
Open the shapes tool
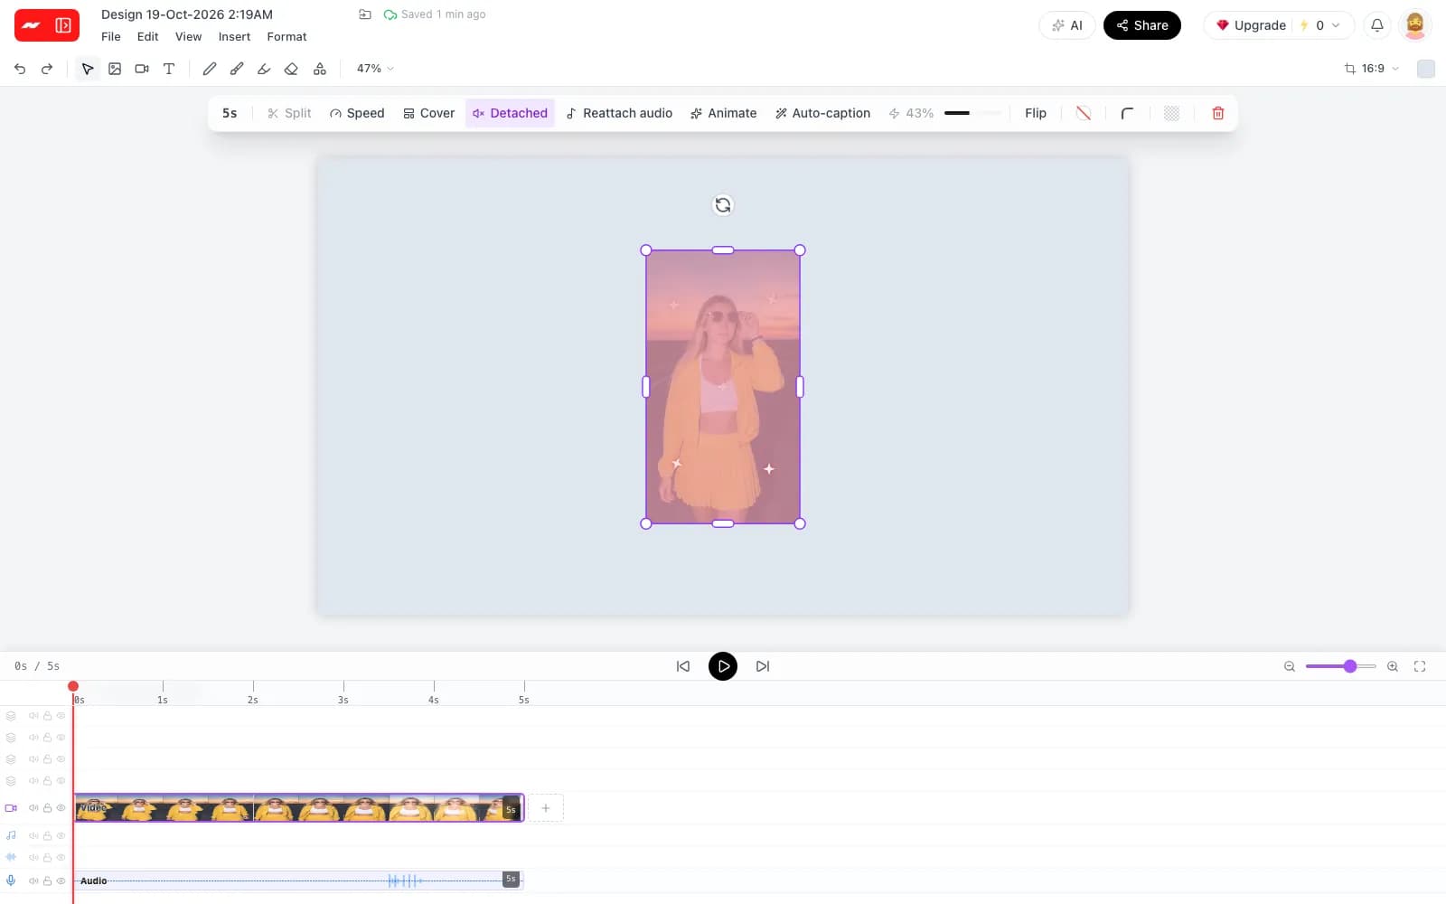[320, 69]
